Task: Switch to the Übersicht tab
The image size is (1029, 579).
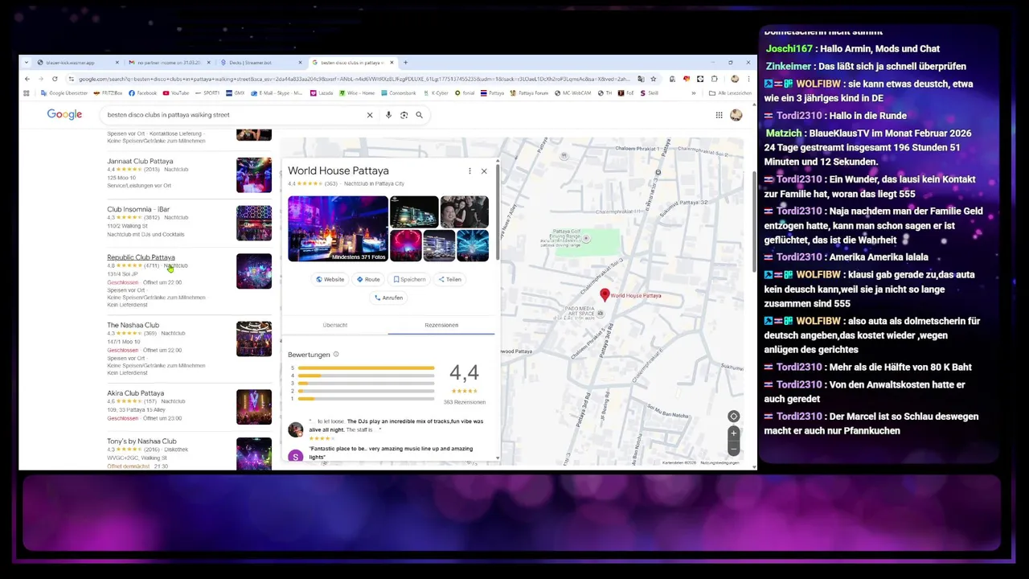Action: (x=335, y=325)
